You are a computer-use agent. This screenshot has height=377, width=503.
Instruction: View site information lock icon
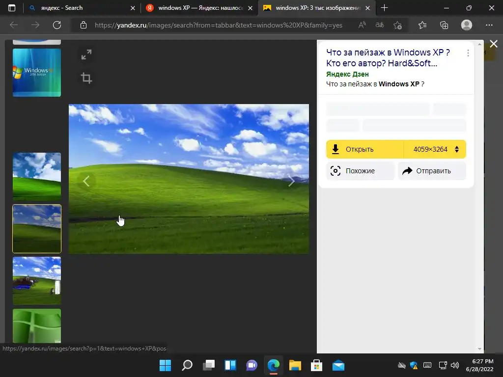84,25
